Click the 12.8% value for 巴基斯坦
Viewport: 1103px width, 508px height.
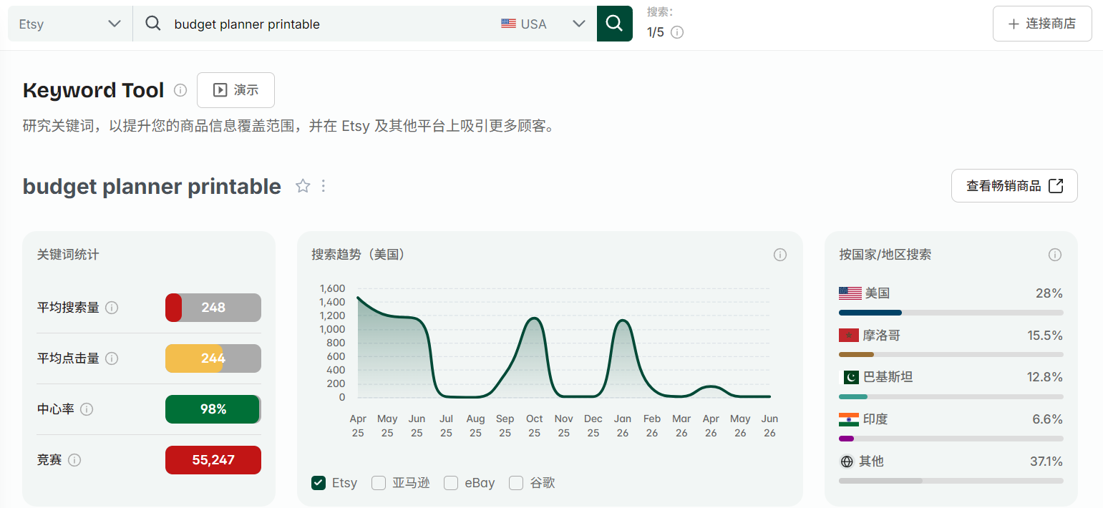click(1046, 377)
